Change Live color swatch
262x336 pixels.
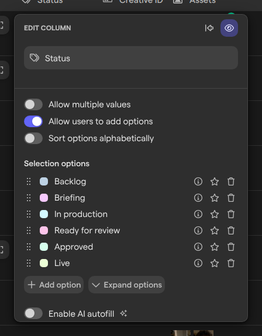click(44, 263)
